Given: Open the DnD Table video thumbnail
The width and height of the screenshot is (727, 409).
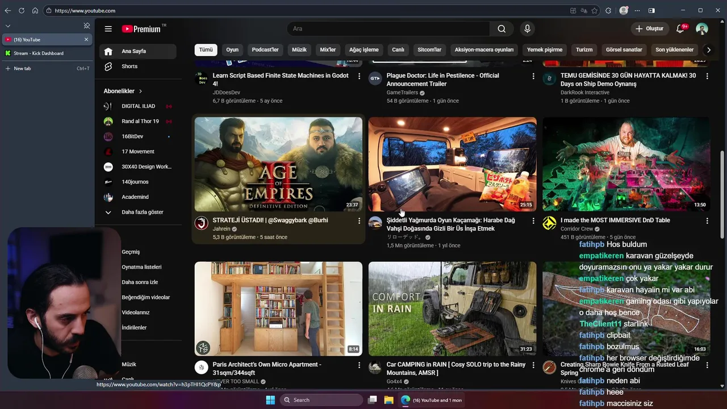Looking at the screenshot, I should click(x=626, y=164).
